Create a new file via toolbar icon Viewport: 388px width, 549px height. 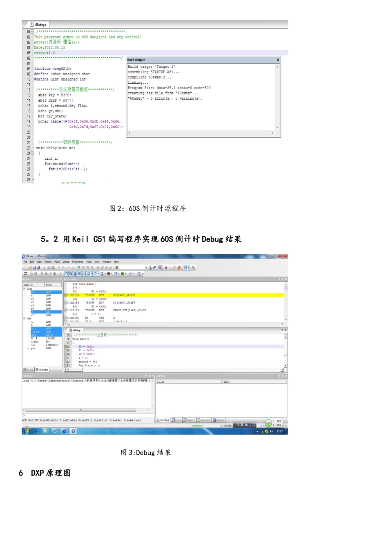(x=26, y=268)
